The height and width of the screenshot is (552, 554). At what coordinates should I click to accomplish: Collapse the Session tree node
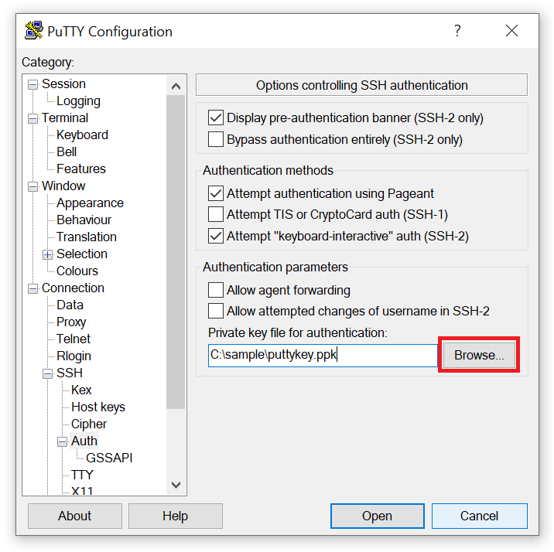[x=32, y=84]
